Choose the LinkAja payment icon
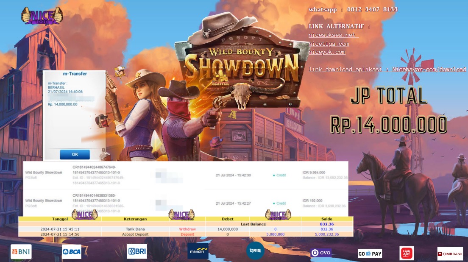 point(407,253)
